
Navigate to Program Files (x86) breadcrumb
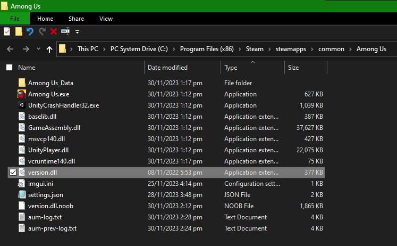[207, 49]
